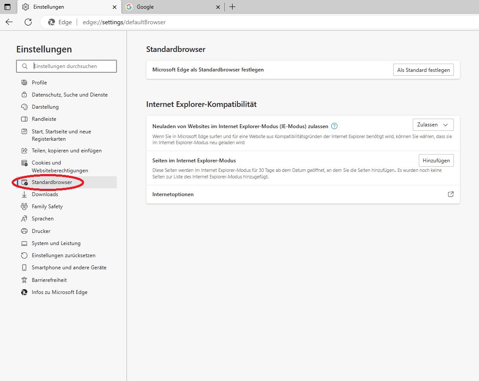
Task: Open Einstellungen zurücksetzen
Action: pos(64,255)
